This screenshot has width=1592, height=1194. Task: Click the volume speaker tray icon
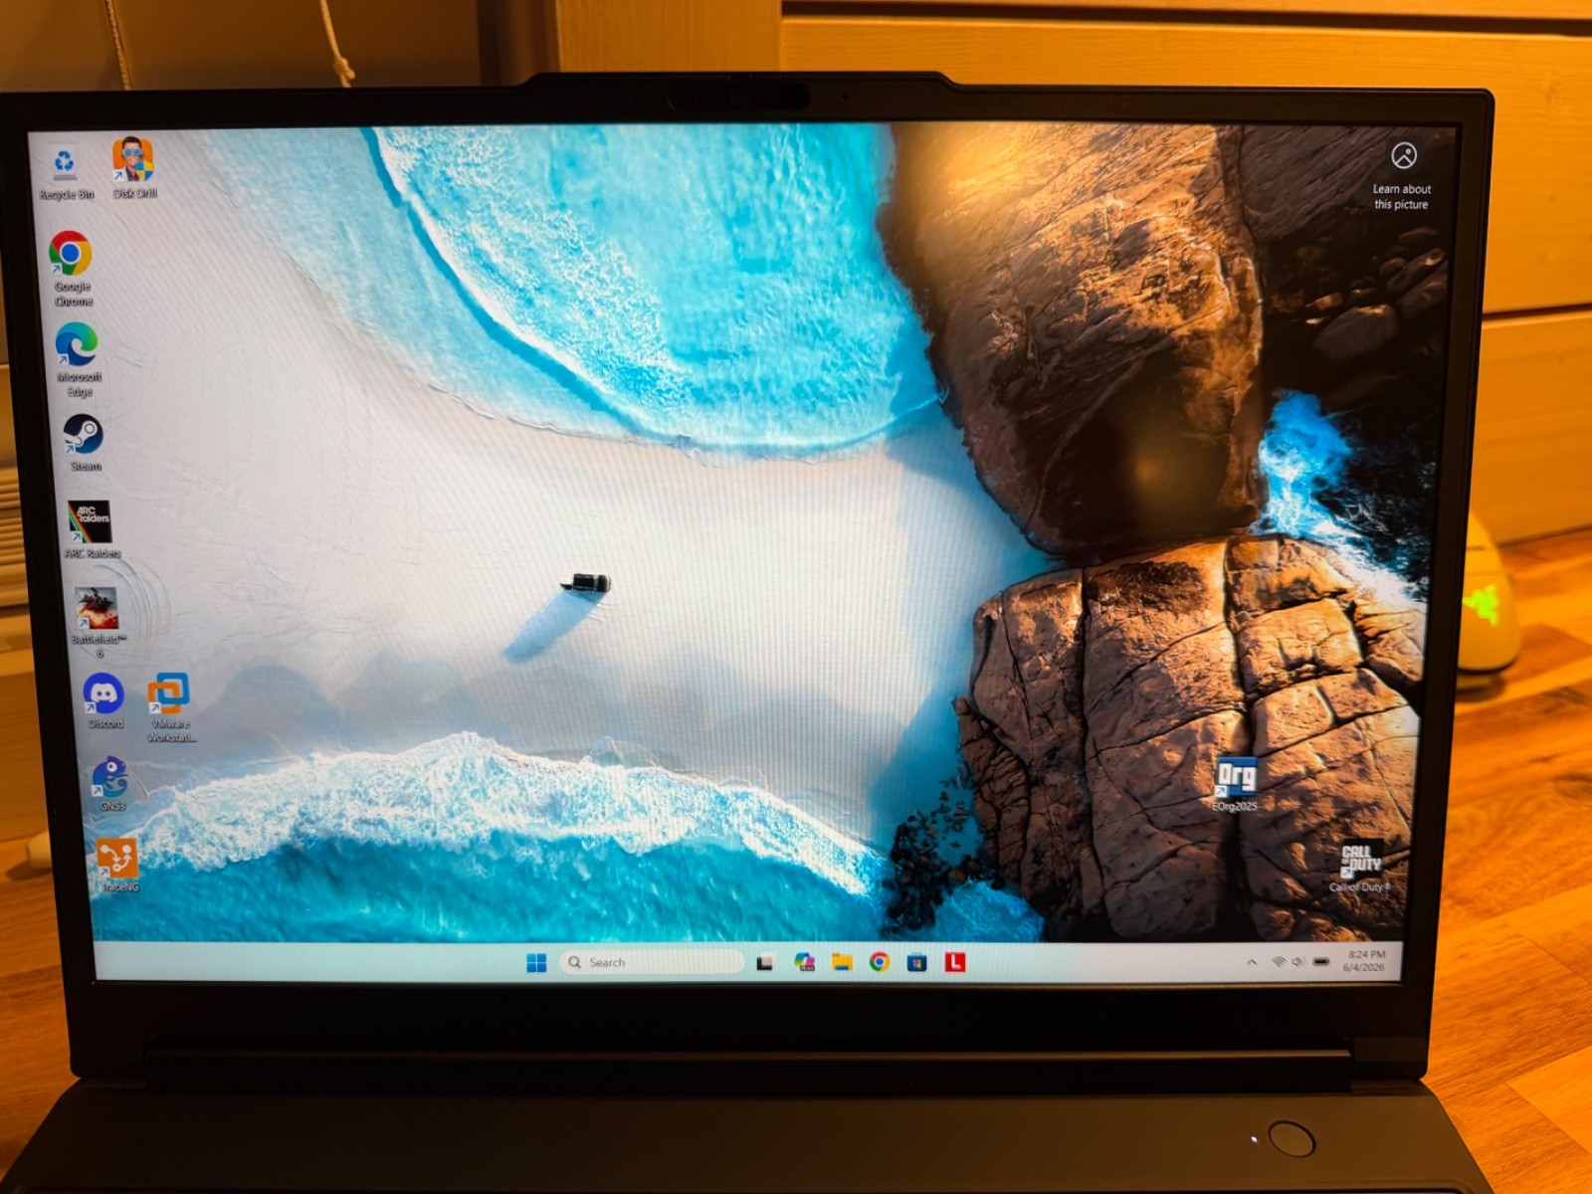[1297, 961]
